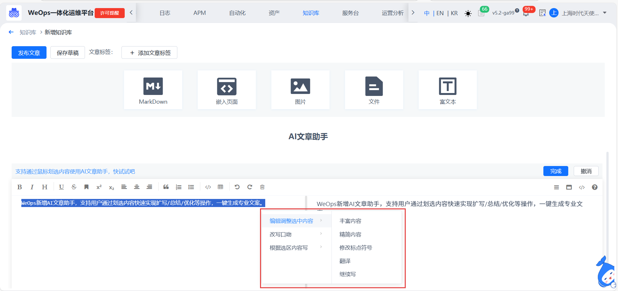Toggle the light/dark theme sun icon
The image size is (618, 291).
click(x=468, y=13)
